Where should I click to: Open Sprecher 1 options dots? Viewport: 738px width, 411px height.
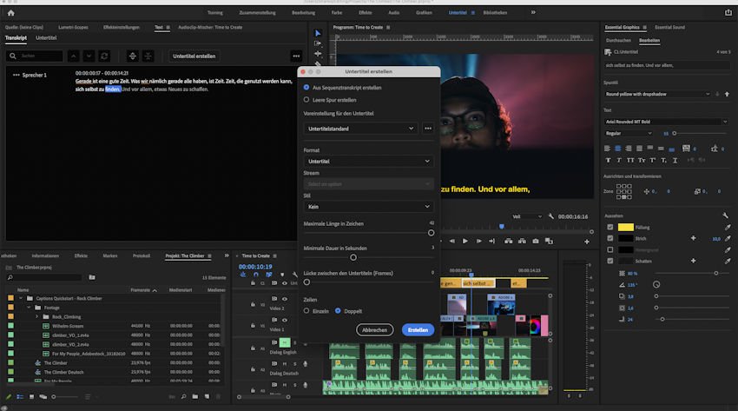coord(16,76)
